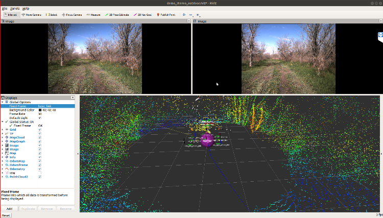383x218 pixels.
Task: Uncheck the PointCloud2 display
Action: tap(40, 177)
